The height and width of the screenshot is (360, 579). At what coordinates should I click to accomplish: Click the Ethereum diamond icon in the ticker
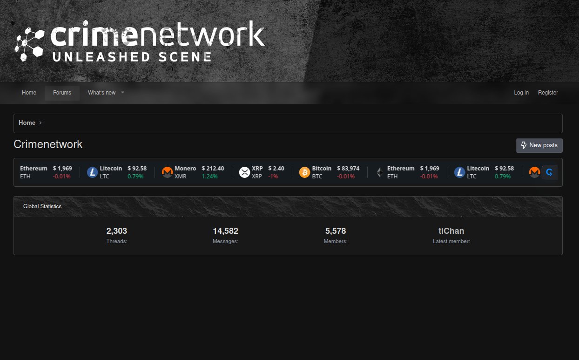pyautogui.click(x=379, y=172)
